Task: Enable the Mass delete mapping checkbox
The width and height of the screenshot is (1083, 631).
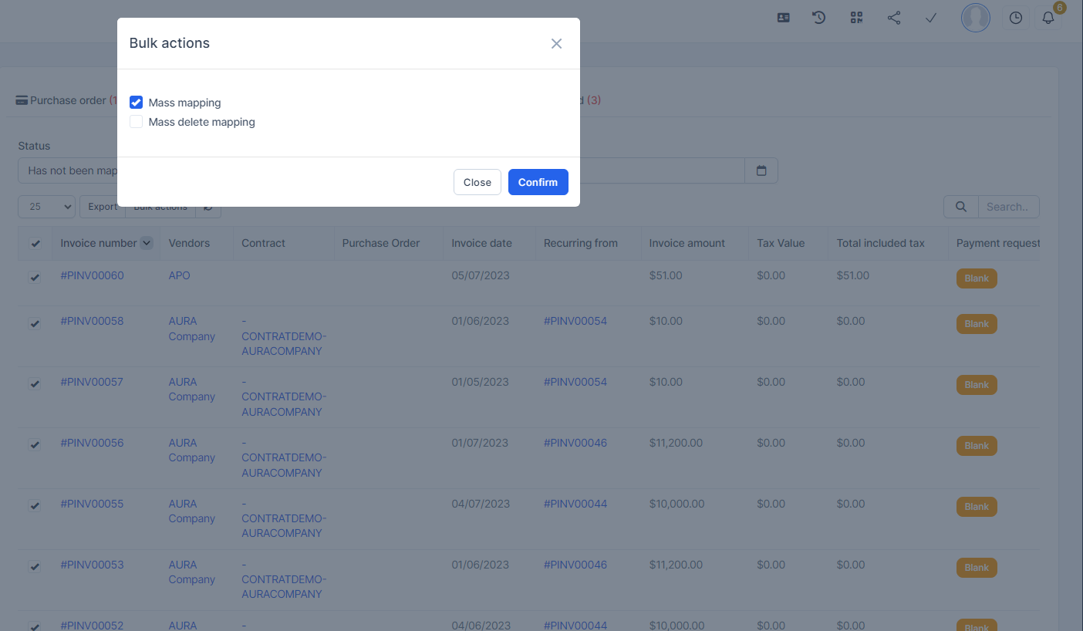Action: tap(137, 122)
